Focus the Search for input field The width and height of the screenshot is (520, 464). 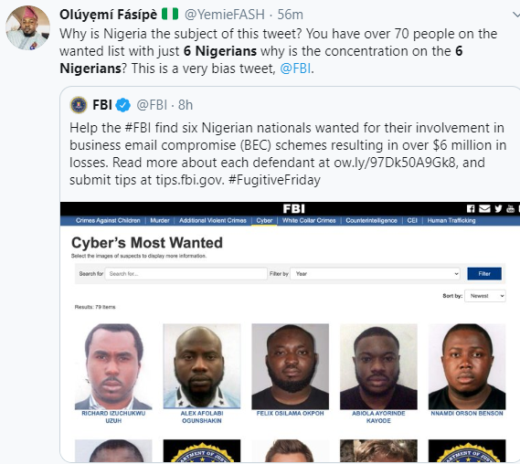click(186, 274)
